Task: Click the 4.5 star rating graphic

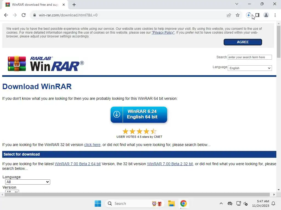Action: coord(139,132)
